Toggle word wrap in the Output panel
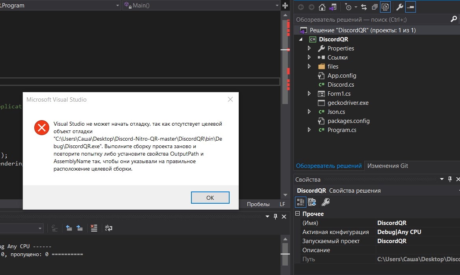 tap(109, 228)
